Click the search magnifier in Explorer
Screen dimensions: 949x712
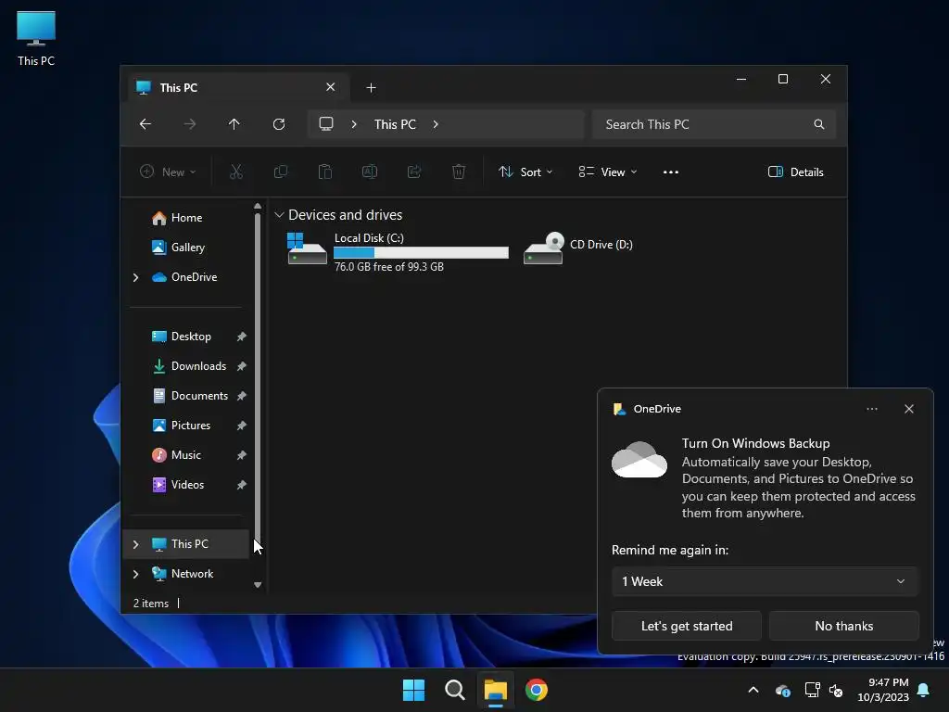coord(819,124)
